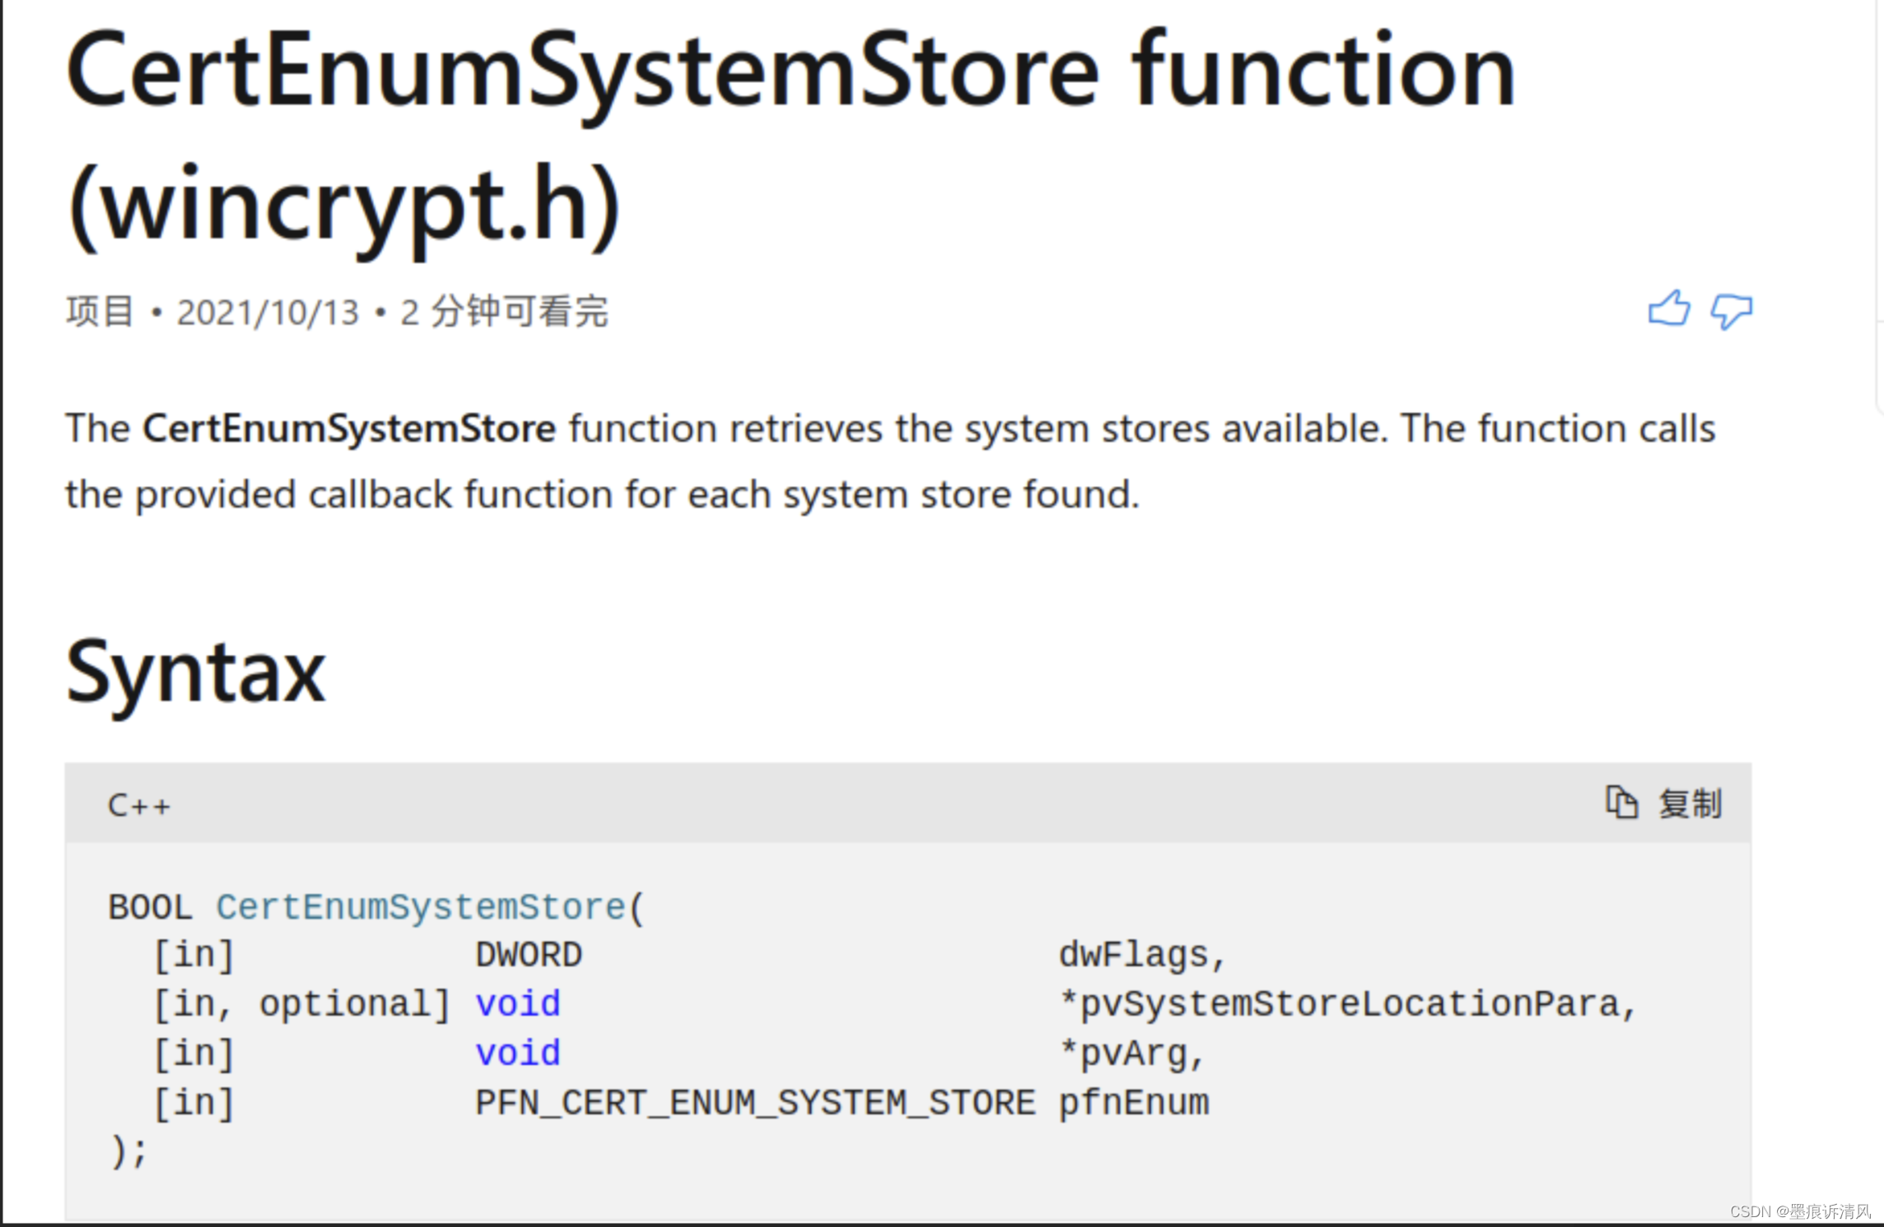
Task: Click the C++ language label
Action: pyautogui.click(x=139, y=805)
